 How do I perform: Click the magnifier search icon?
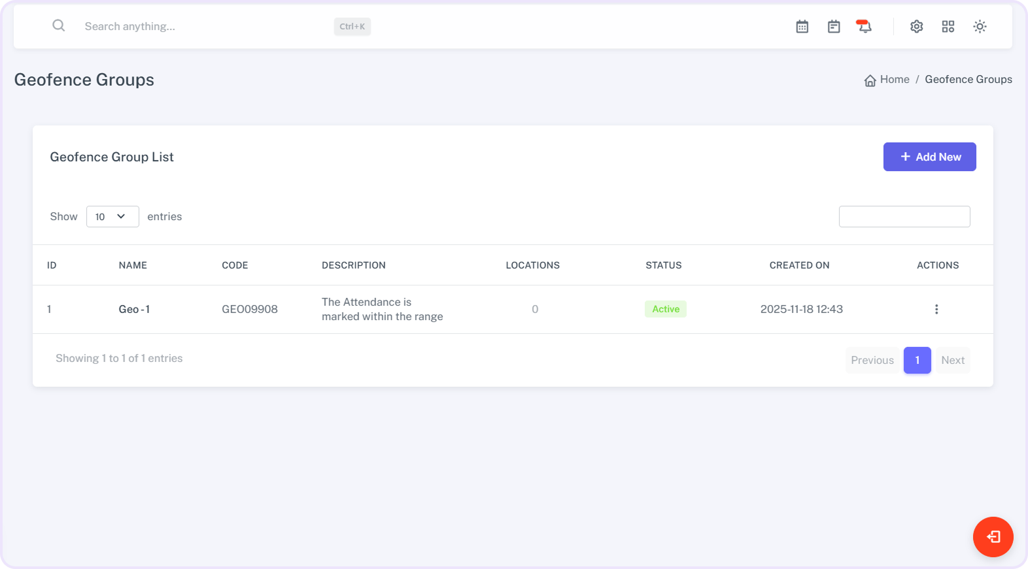[x=59, y=26]
